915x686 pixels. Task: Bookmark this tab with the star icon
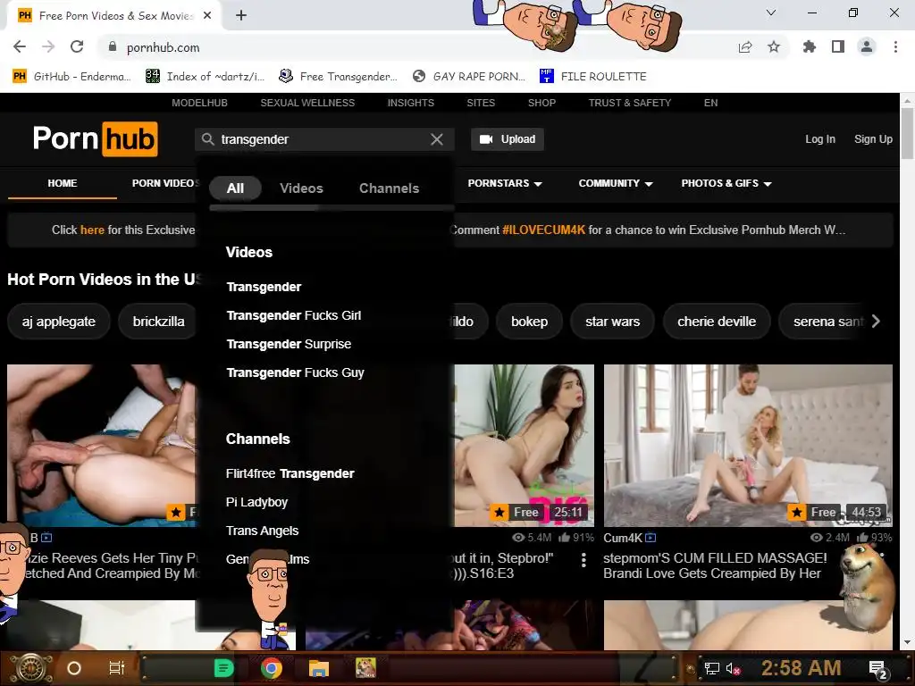click(774, 46)
